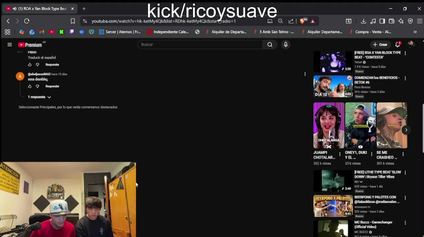The width and height of the screenshot is (424, 237).
Task: Click Traducir al español link
Action: [42, 58]
